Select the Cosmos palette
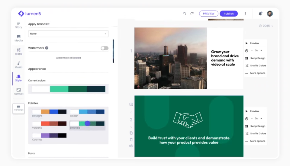This screenshot has width=290, height=166. [x=49, y=137]
